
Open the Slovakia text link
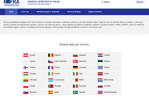tap(107, 86)
